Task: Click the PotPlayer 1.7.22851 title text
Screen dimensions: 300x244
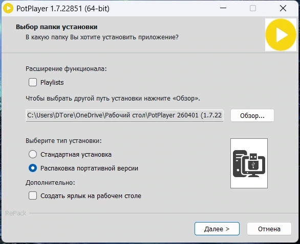Action: (63, 9)
